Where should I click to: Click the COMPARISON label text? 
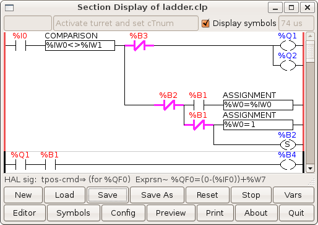(71, 36)
